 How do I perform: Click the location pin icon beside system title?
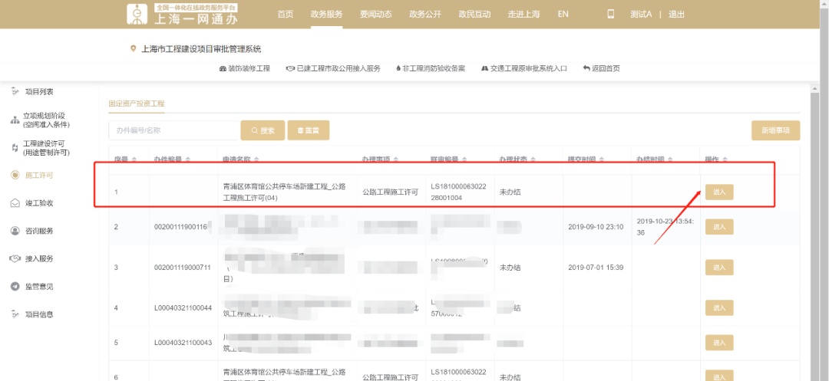click(x=134, y=49)
